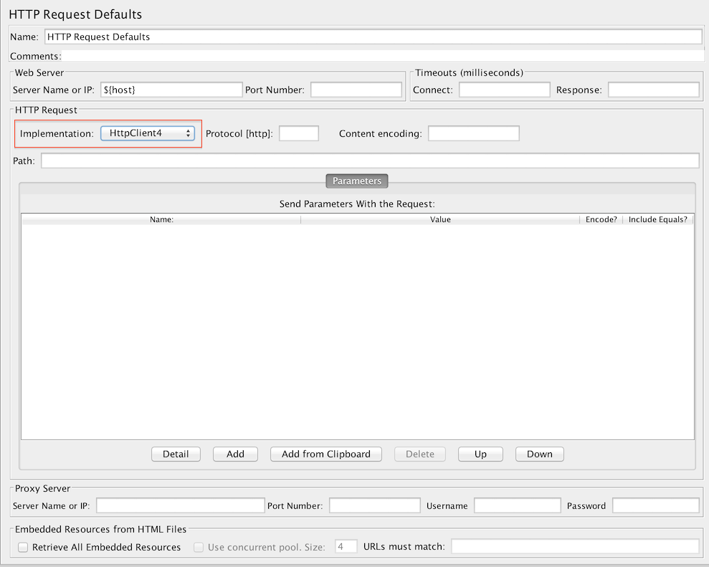Image resolution: width=709 pixels, height=567 pixels.
Task: Click the Proxy Server Username field
Action: tap(515, 505)
